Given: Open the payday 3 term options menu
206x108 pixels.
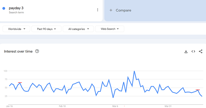Looking at the screenshot, I should click(x=98, y=10).
